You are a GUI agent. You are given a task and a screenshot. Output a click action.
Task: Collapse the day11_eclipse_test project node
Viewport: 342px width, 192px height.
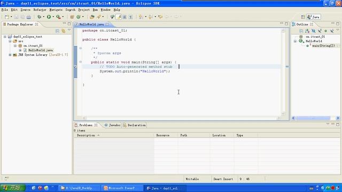pyautogui.click(x=5, y=37)
